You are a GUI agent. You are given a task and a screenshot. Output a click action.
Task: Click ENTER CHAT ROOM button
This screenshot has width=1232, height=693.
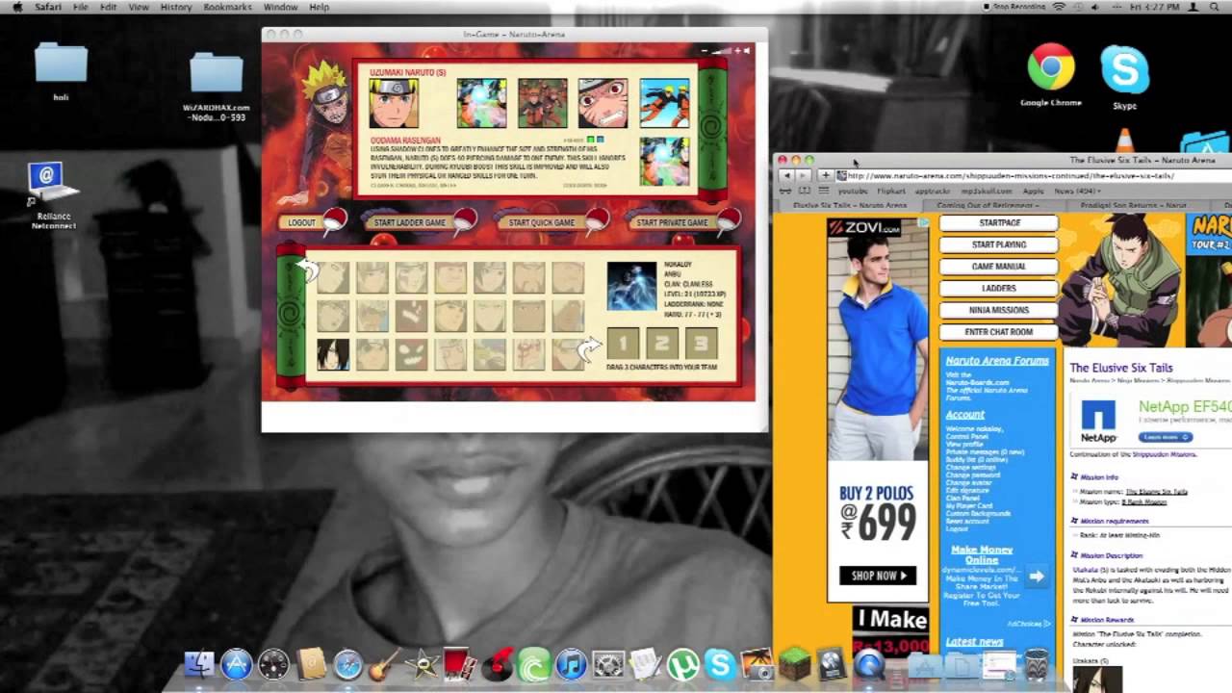tap(999, 332)
